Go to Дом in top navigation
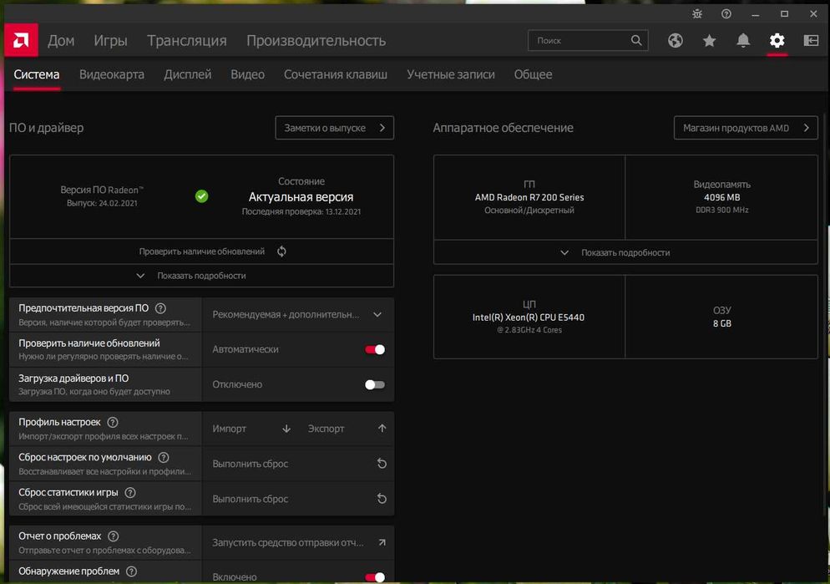Viewport: 830px width, 584px height. pyautogui.click(x=61, y=41)
